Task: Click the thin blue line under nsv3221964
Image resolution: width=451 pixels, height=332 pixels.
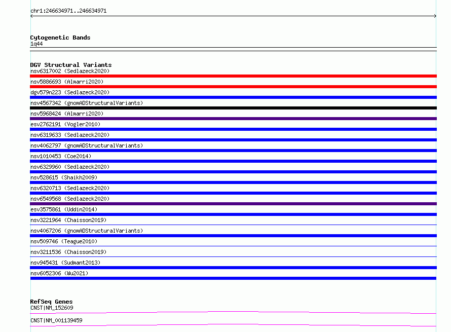Action: click(x=233, y=225)
